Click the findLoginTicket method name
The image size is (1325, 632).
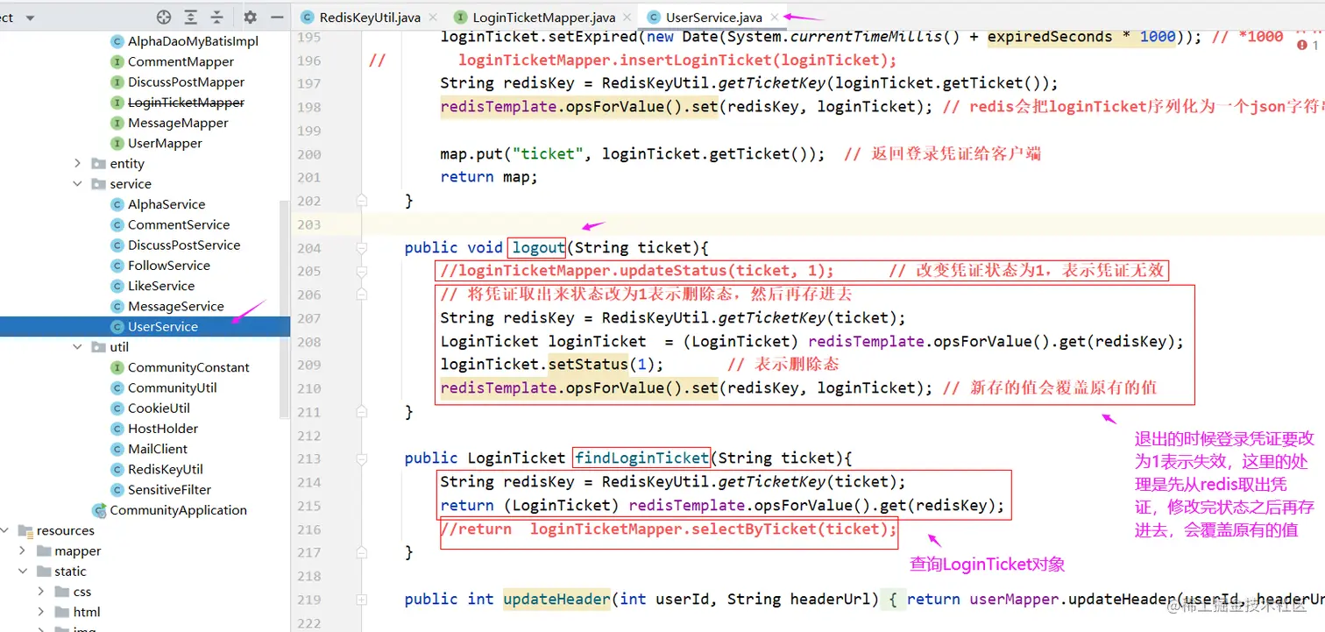(x=641, y=458)
